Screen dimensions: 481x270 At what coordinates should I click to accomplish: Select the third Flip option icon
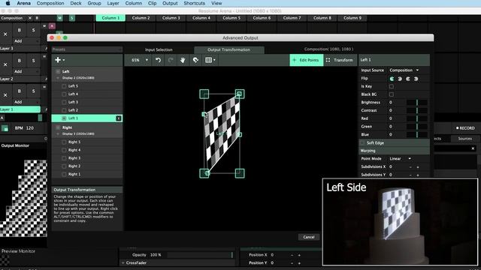click(408, 79)
